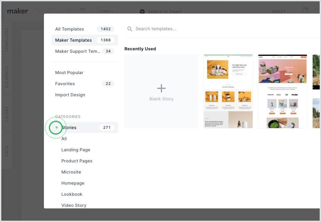Click the redo arrow in the top toolbar
Screen dimensions: 321x222
point(51,11)
